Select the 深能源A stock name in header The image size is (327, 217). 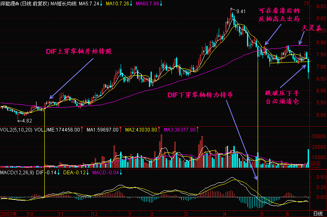(9, 4)
